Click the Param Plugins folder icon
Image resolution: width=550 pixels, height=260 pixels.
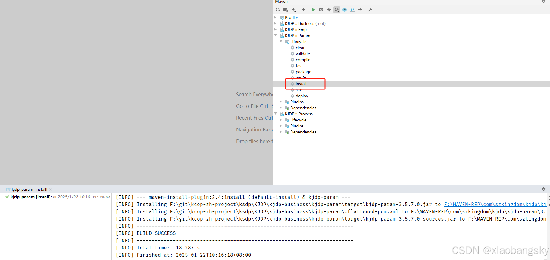(x=287, y=102)
